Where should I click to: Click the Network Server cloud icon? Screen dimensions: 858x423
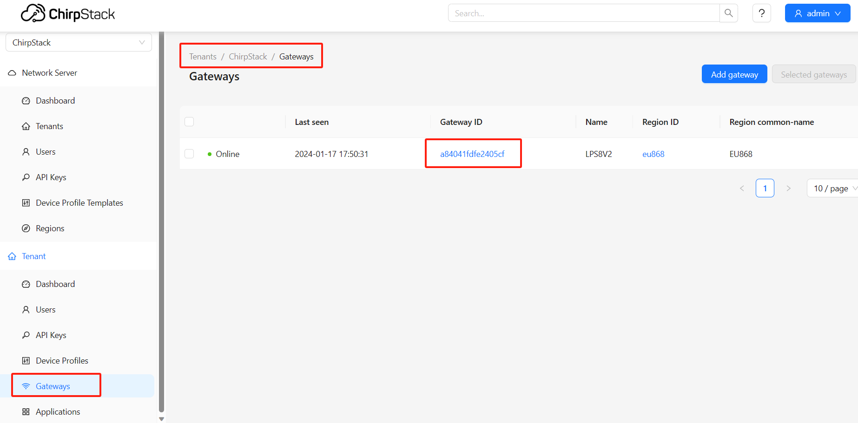(12, 73)
